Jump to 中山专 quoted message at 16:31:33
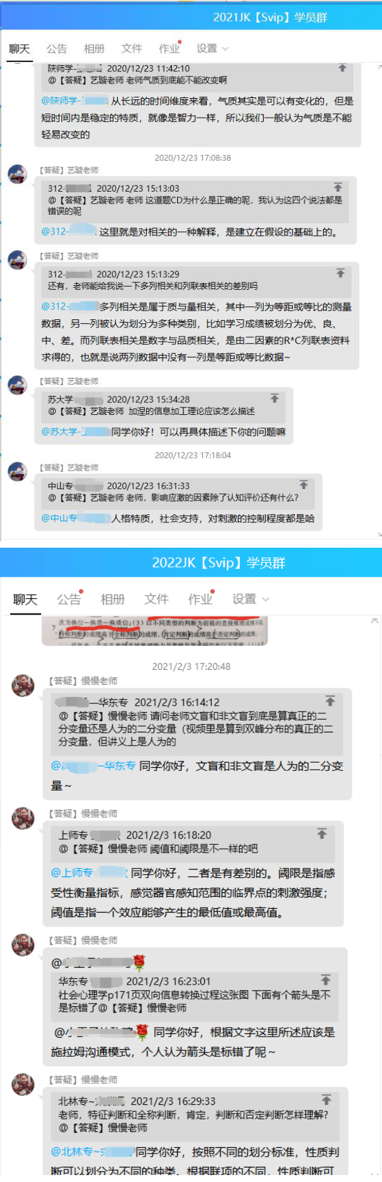382x1182 pixels. point(304,485)
